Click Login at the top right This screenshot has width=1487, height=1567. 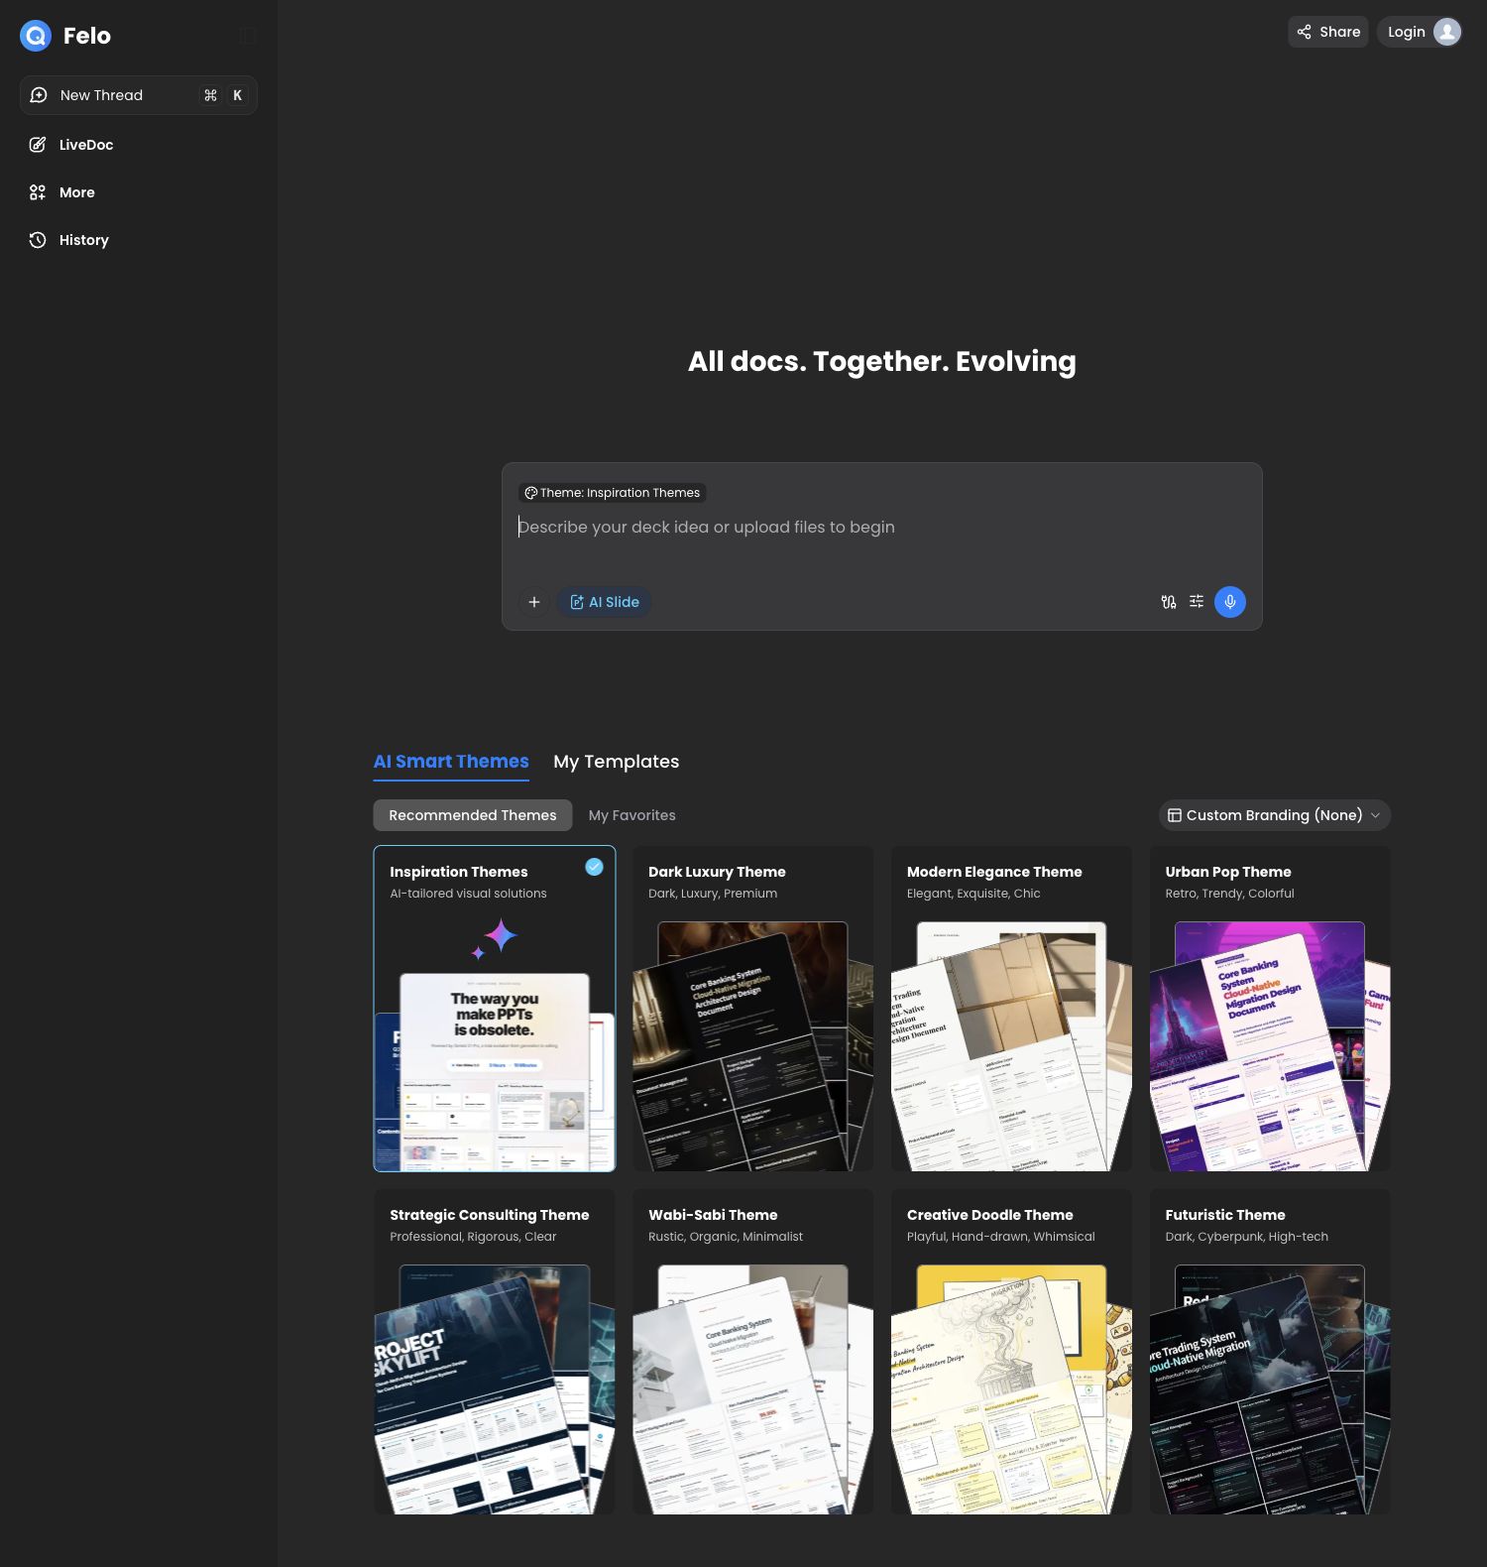[x=1420, y=32]
